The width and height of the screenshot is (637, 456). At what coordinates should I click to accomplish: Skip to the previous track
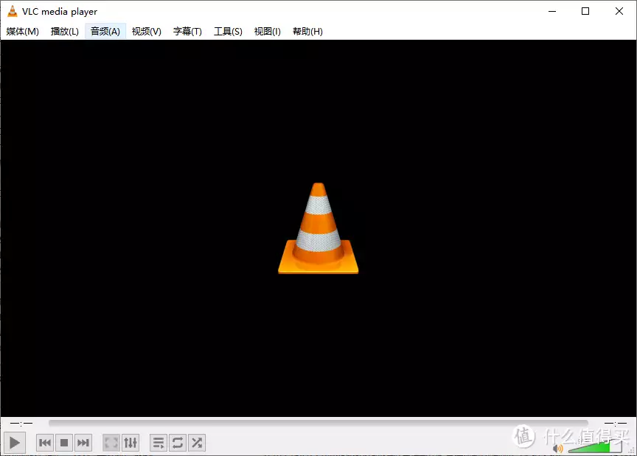45,443
